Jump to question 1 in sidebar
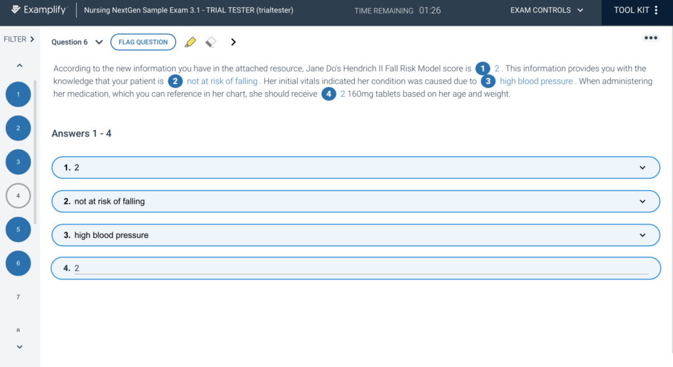673x367 pixels. coord(18,95)
